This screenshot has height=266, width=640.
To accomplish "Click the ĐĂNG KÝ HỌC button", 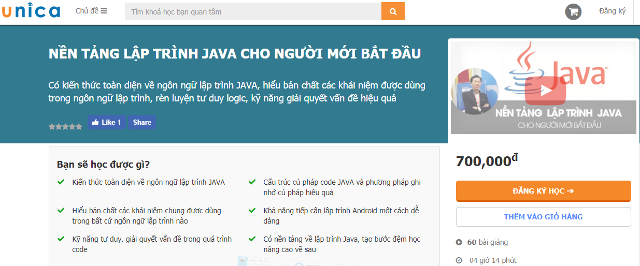I will 543,191.
